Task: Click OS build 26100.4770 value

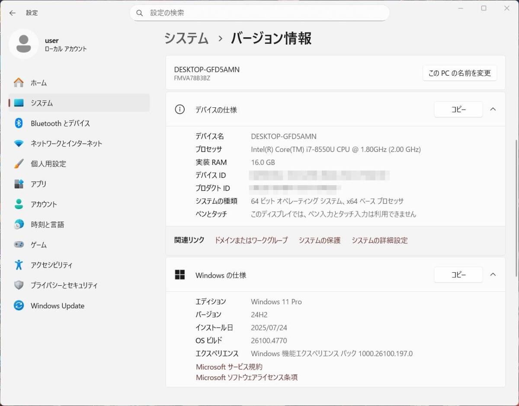Action: [x=269, y=341]
